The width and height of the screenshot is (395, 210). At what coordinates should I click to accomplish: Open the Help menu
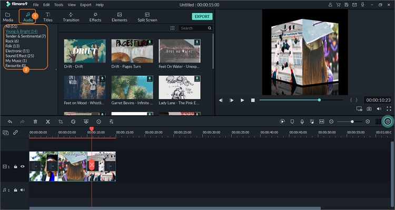pyautogui.click(x=100, y=5)
